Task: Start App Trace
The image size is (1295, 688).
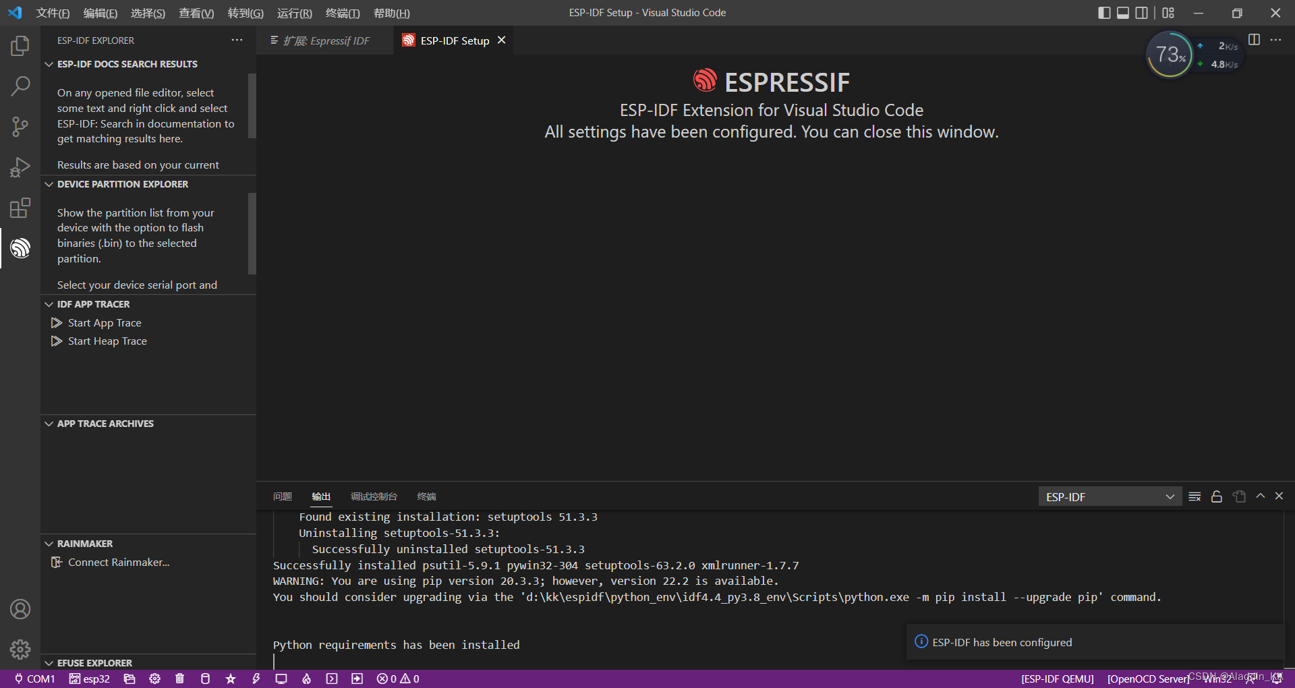Action: 105,323
